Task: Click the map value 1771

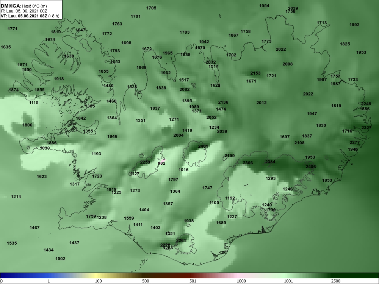Action: click(13, 29)
